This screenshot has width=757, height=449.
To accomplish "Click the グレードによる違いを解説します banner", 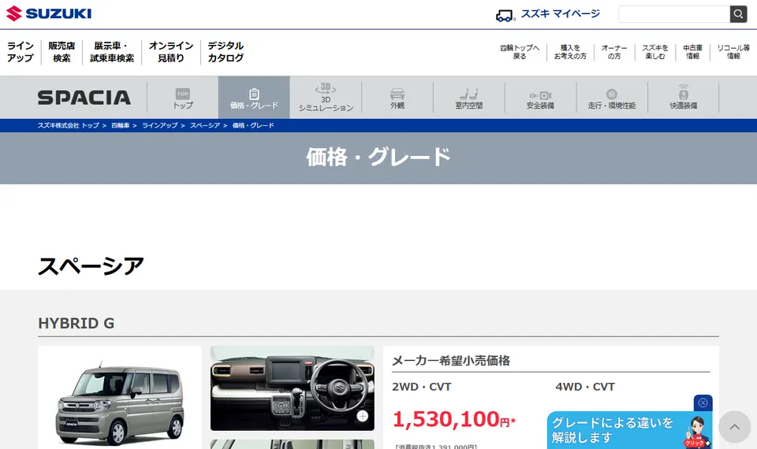I will coord(629,430).
